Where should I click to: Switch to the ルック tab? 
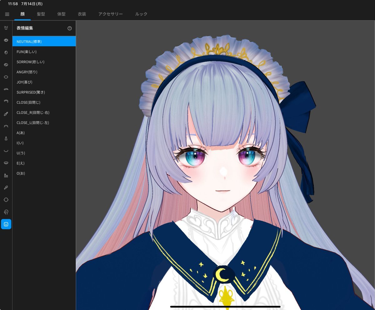point(141,14)
